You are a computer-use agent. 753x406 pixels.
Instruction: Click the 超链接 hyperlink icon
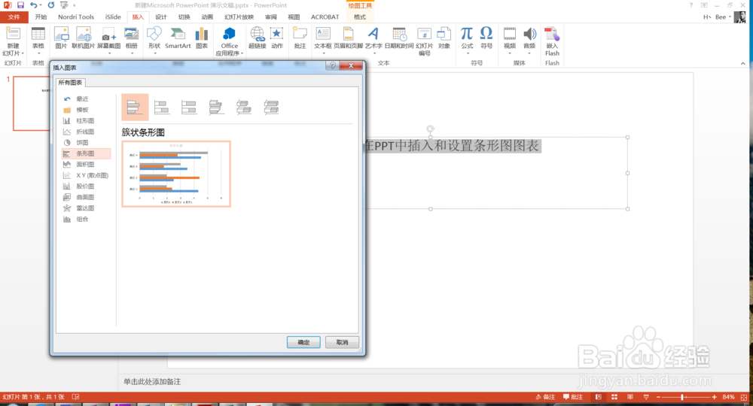[x=258, y=38]
